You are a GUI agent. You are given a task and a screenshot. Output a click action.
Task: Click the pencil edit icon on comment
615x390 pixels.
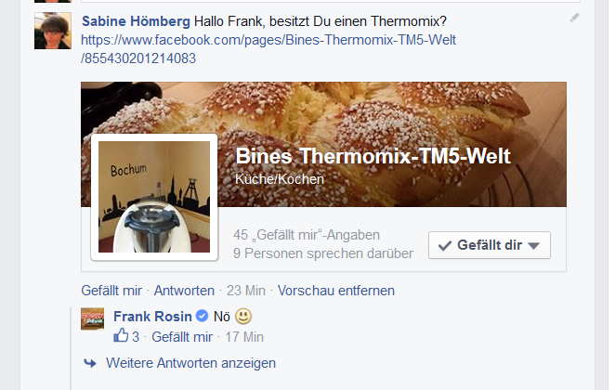pos(574,18)
